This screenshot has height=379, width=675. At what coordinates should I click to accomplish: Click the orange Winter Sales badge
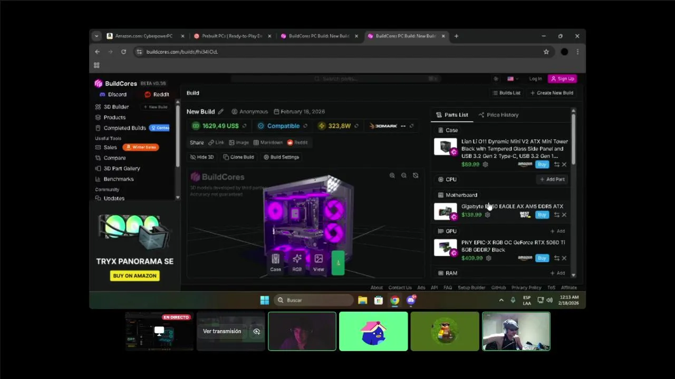tap(141, 147)
